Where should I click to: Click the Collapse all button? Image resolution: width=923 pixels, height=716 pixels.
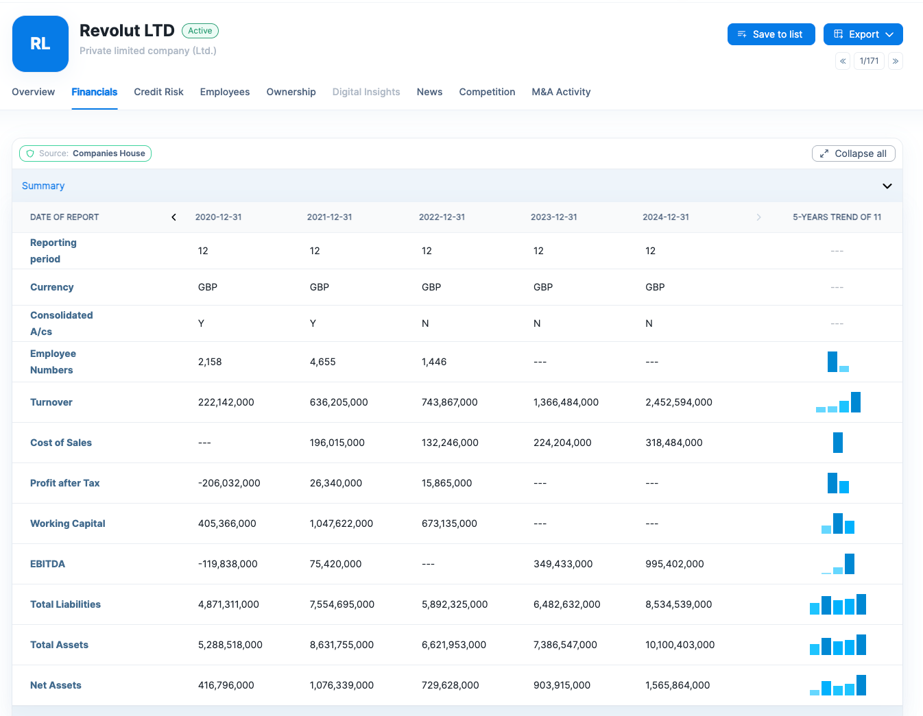tap(854, 153)
